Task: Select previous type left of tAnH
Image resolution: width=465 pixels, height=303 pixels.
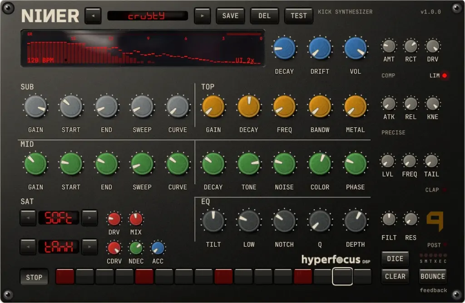Action: coord(28,247)
